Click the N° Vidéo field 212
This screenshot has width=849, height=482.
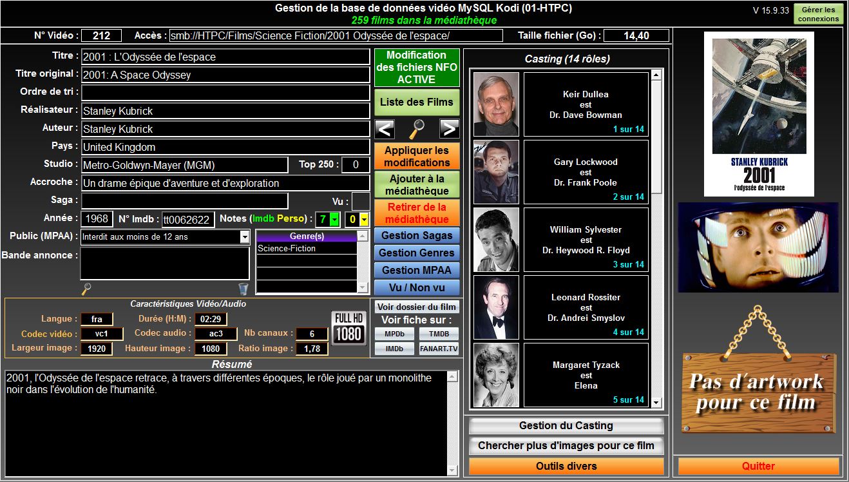[102, 35]
